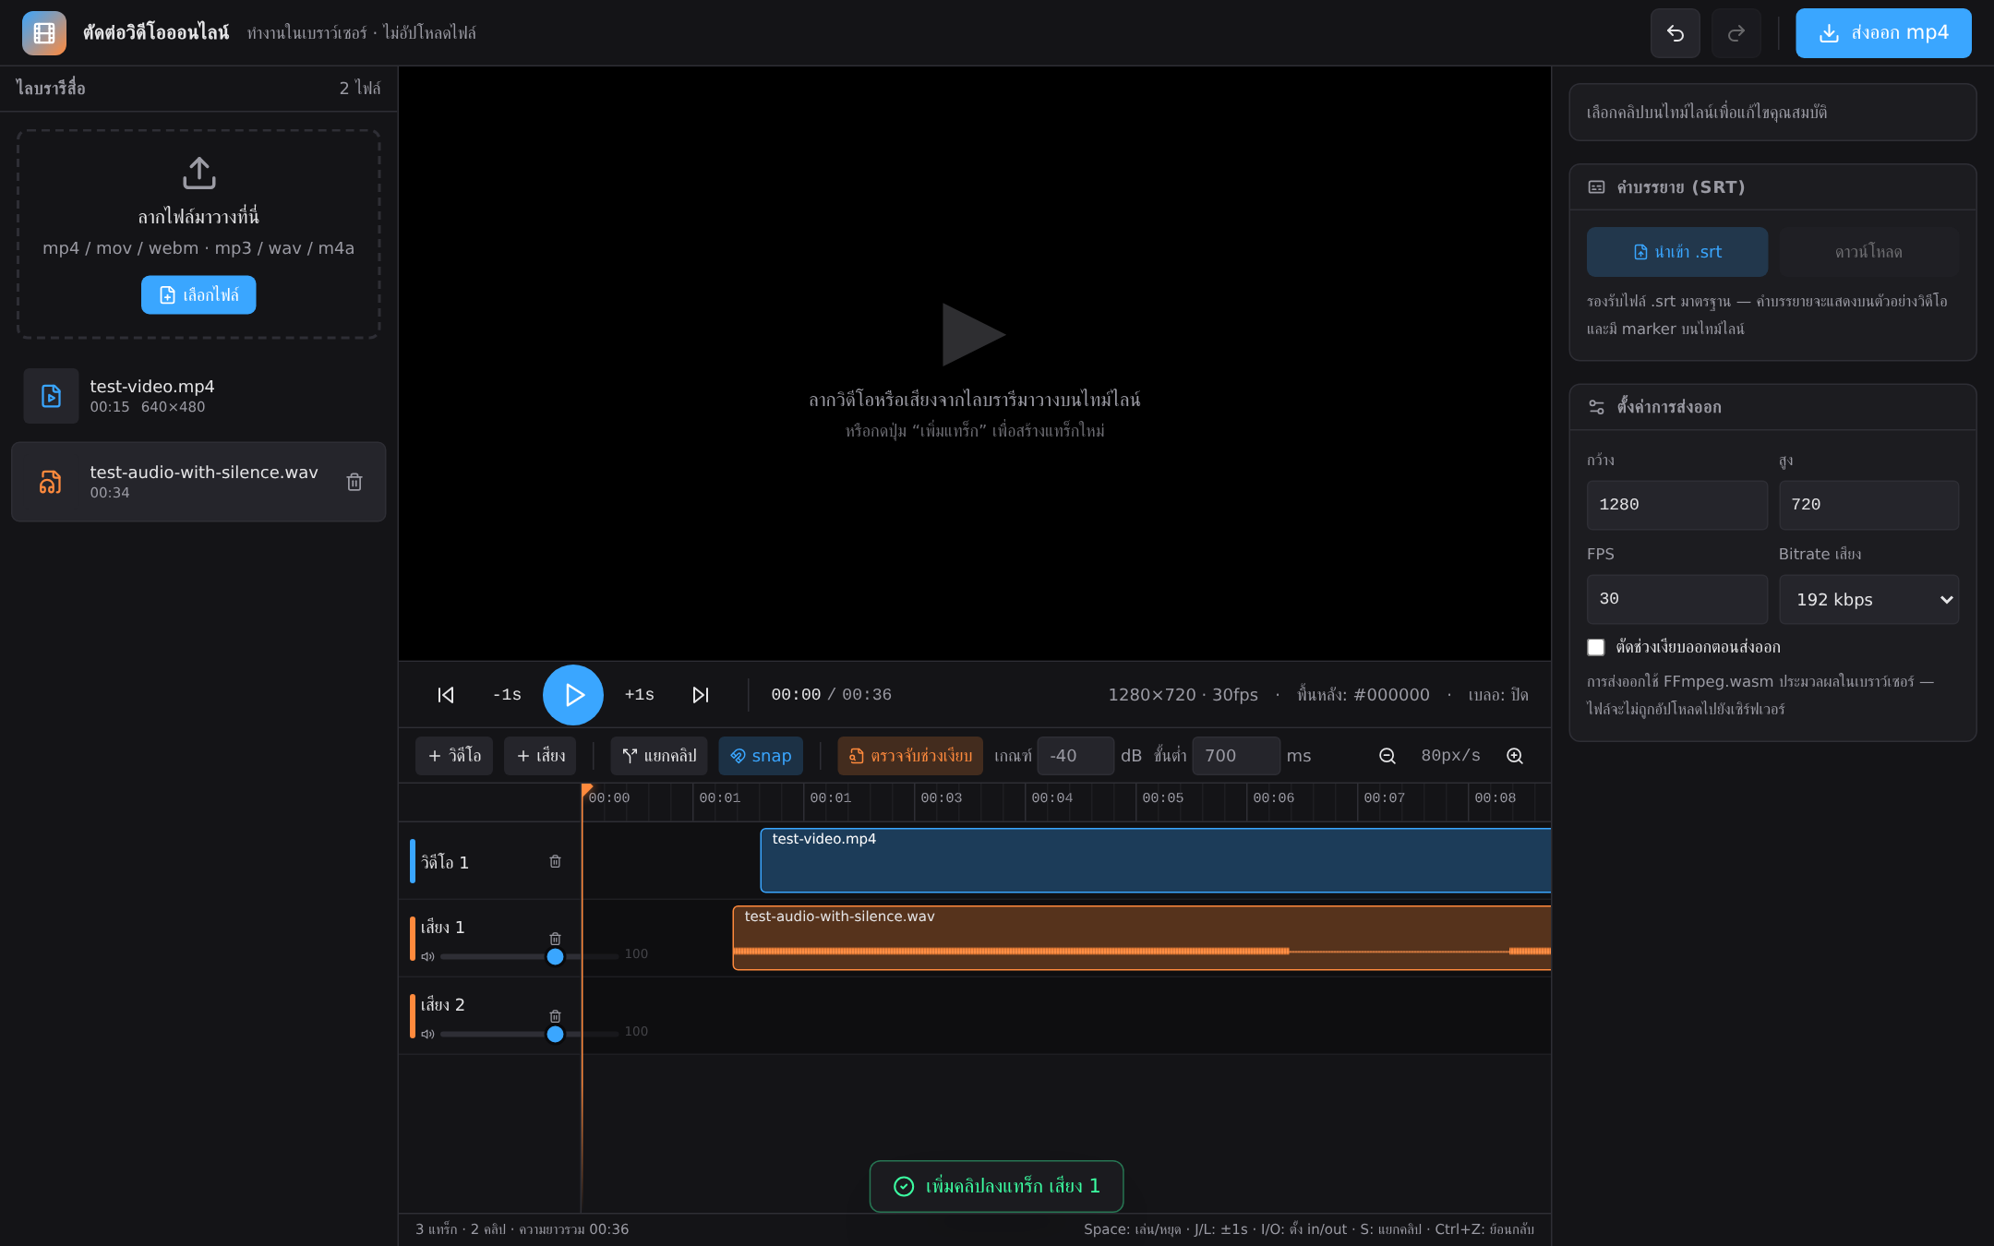Viewport: 1994px width, 1246px height.
Task: Adjust audio 2 volume slider handle
Action: click(555, 1034)
